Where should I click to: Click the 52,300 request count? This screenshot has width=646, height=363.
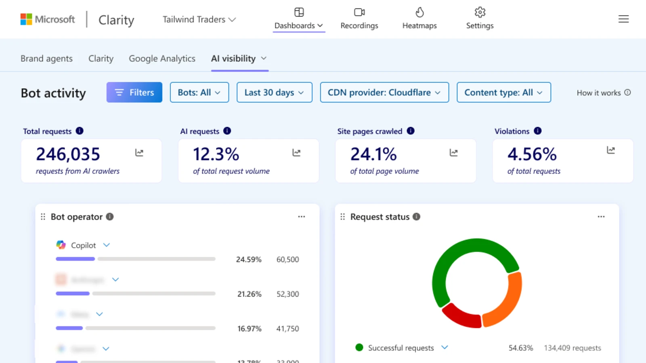pyautogui.click(x=287, y=294)
